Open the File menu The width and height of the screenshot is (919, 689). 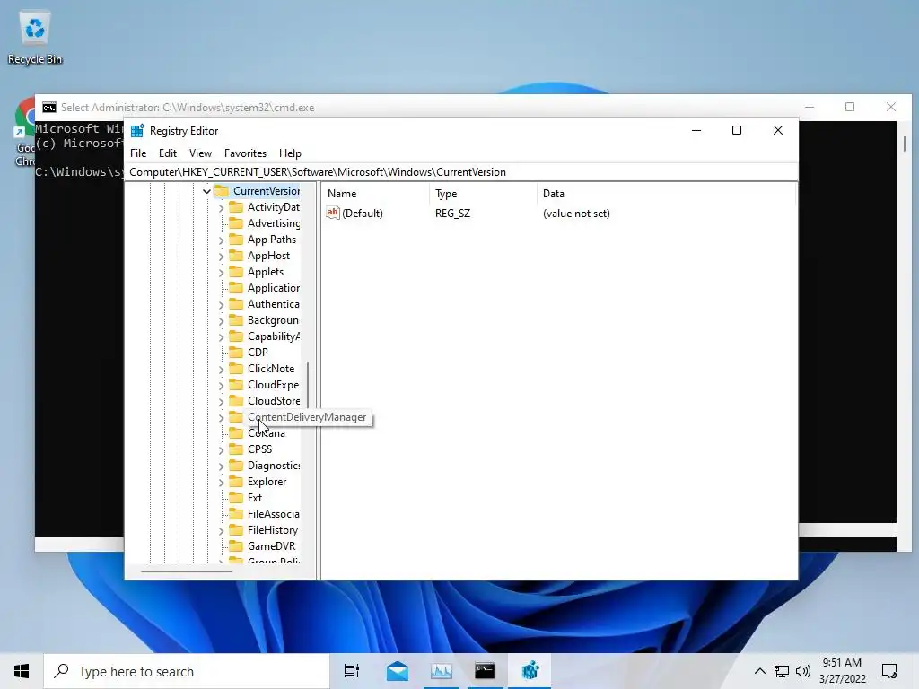138,153
